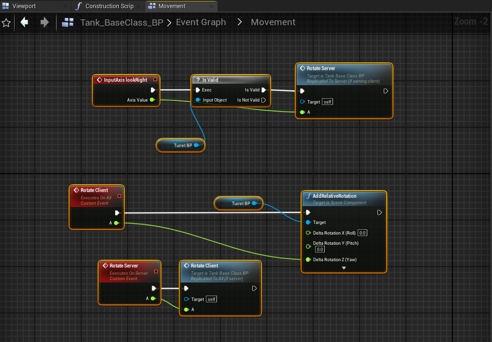Select the Rotate Client custom event title
Viewport: 492px width, 342px height.
pyautogui.click(x=94, y=190)
